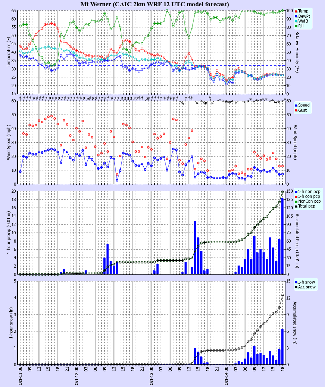Viewport: 325px width, 387px height.
Task: Click the first wind direction arrow at Oct-11 06
Action: (x=20, y=99)
